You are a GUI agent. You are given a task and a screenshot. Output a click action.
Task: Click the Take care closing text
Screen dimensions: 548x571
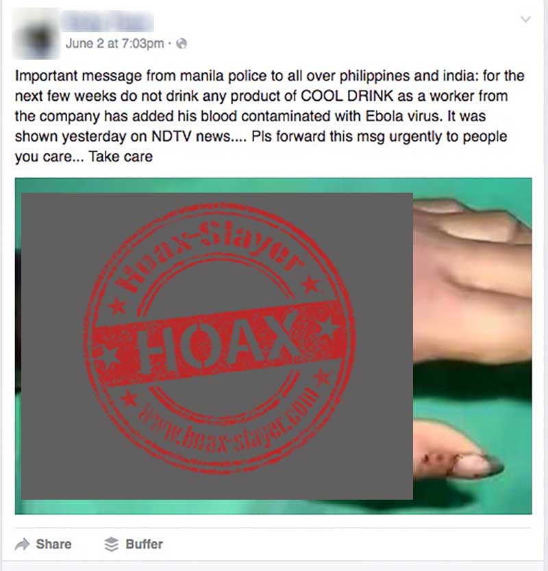121,156
